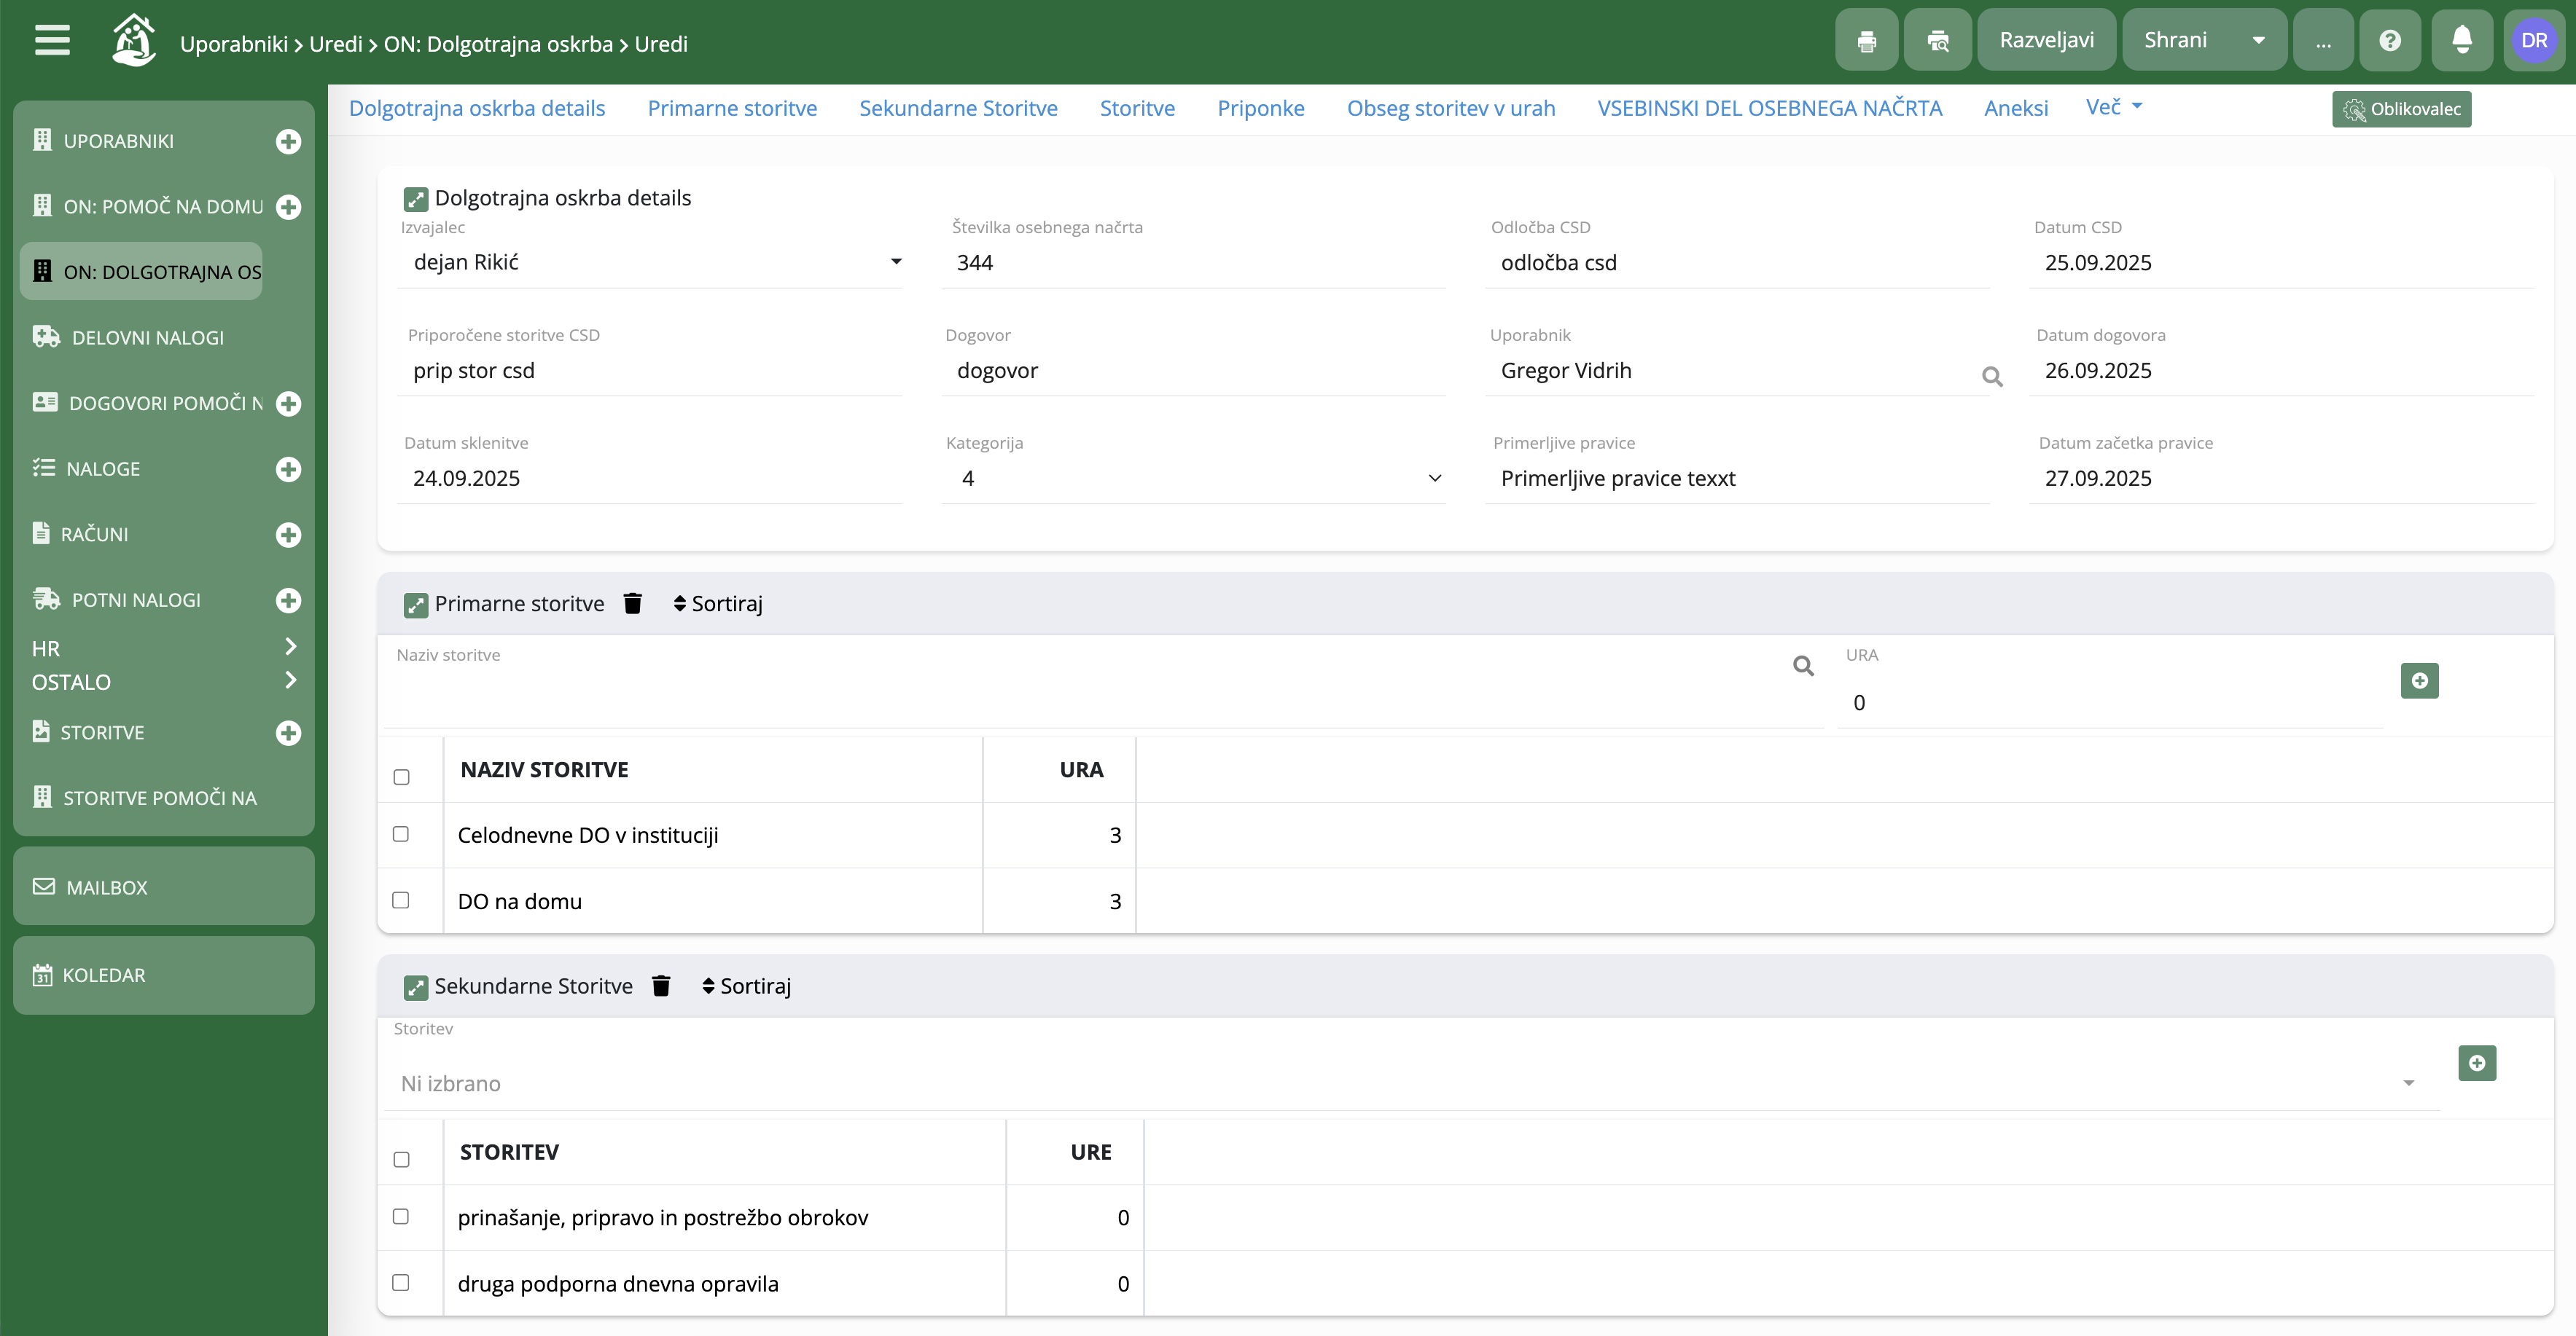This screenshot has height=1336, width=2576.
Task: Open Aneksi tab
Action: (x=2016, y=108)
